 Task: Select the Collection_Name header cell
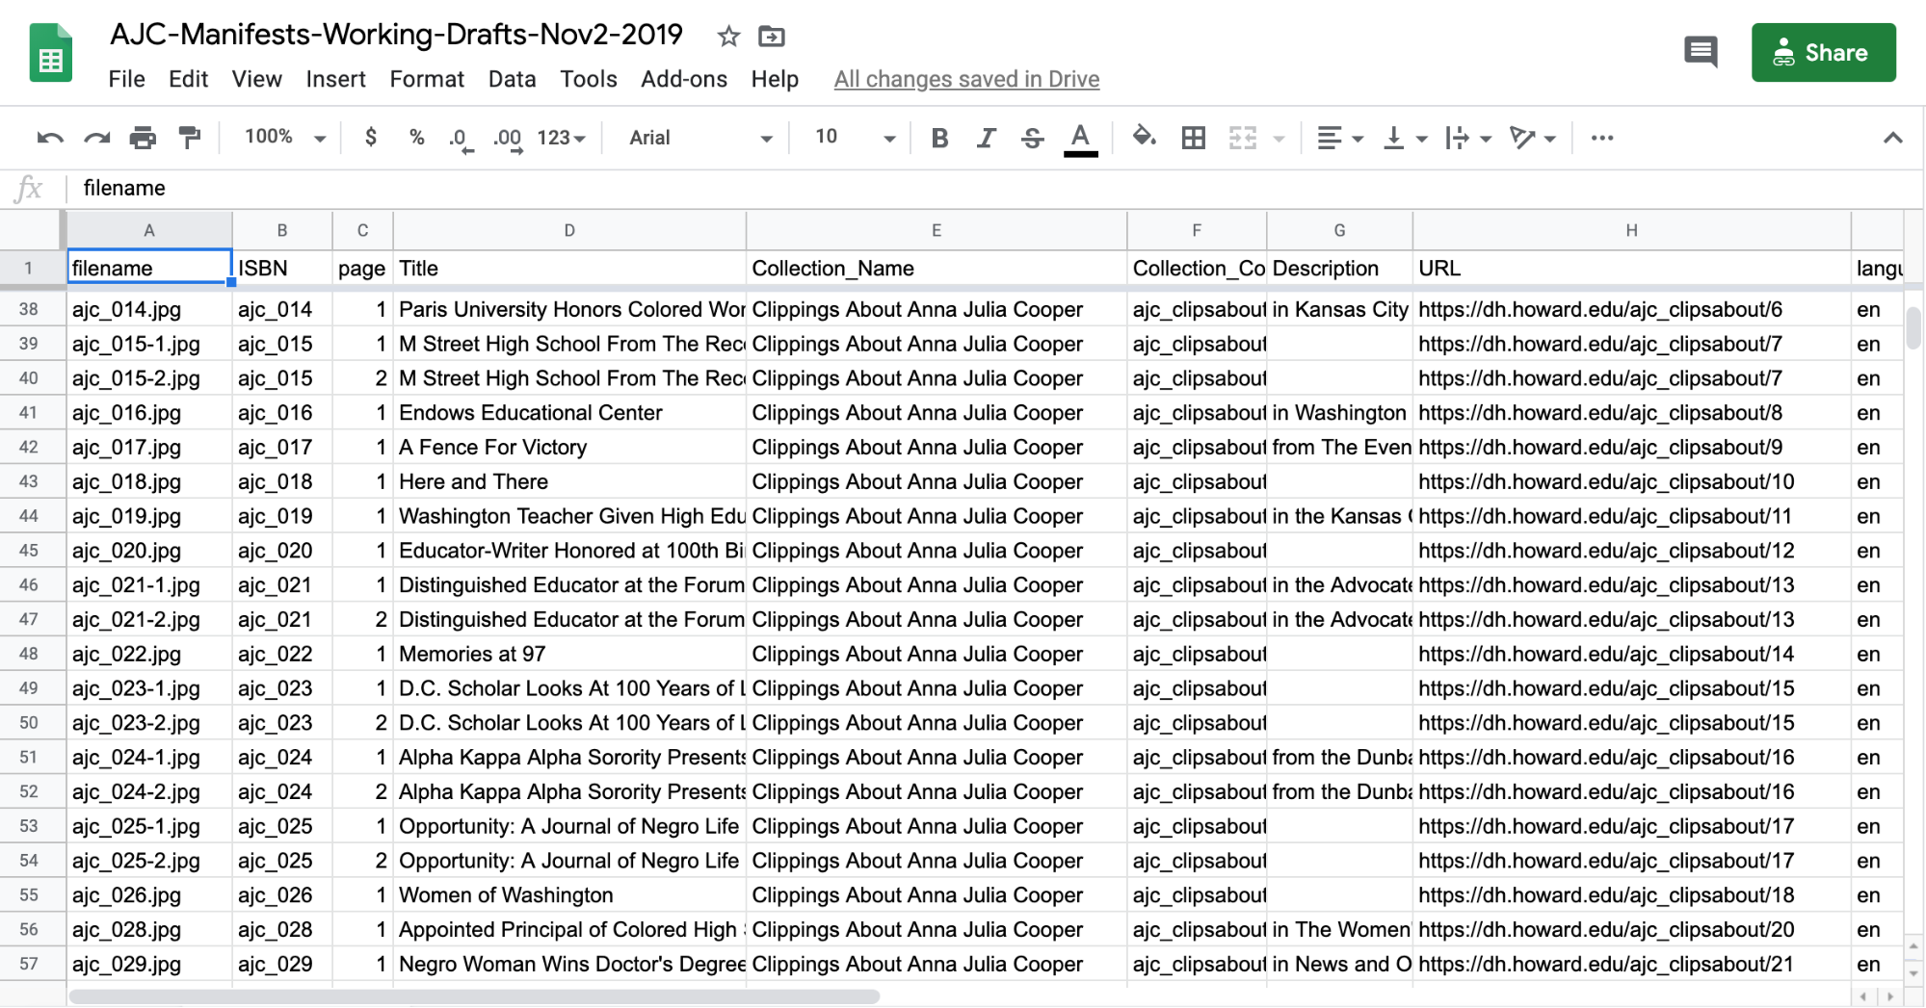(x=937, y=268)
